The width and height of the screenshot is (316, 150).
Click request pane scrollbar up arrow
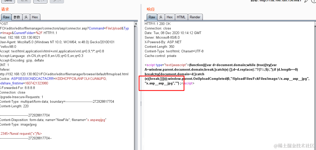(x=136, y=24)
